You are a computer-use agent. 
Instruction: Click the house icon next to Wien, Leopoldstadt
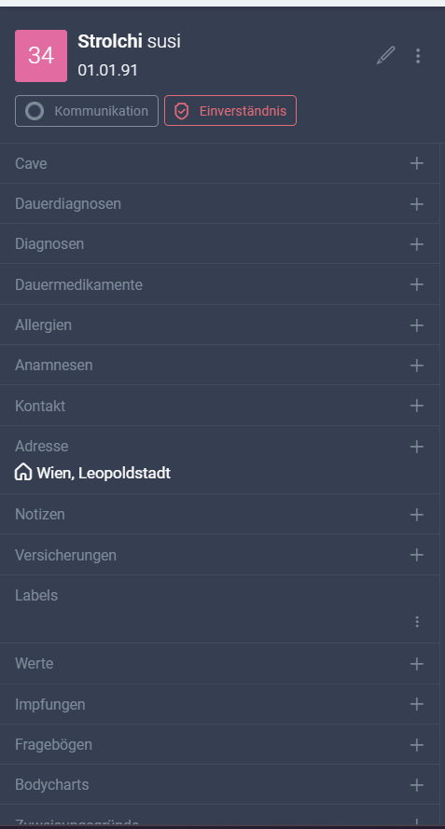[23, 472]
